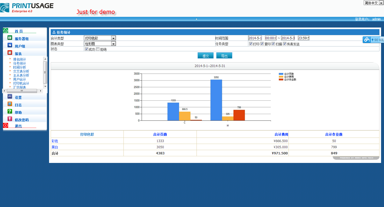Open Server Groups via its green icon

coord(10,38)
